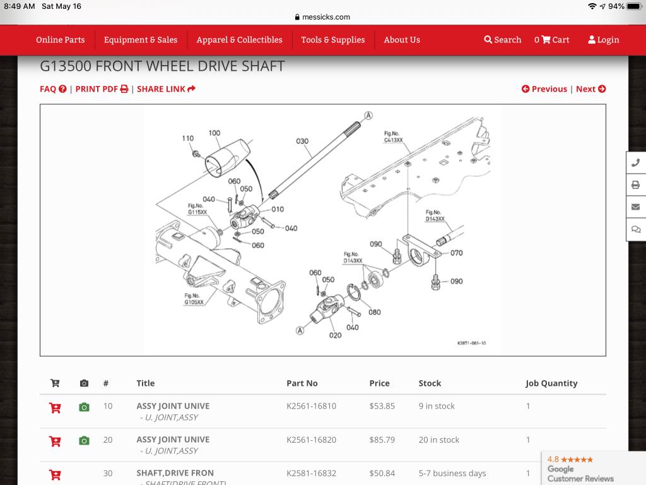
Task: Open Apparel & Collectibles menu
Action: pyautogui.click(x=239, y=40)
